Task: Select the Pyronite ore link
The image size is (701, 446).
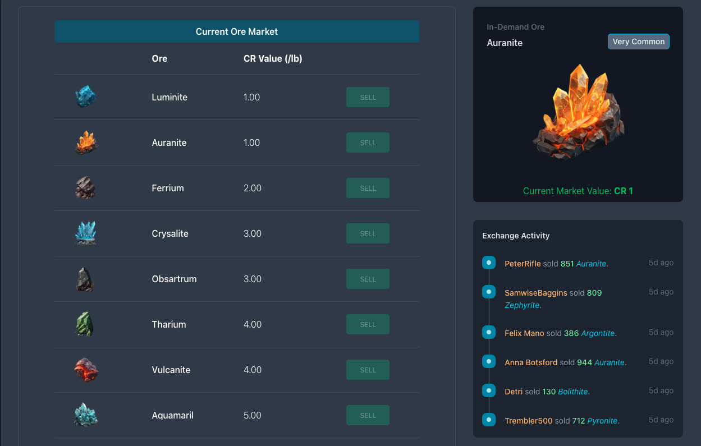Action: click(x=602, y=421)
